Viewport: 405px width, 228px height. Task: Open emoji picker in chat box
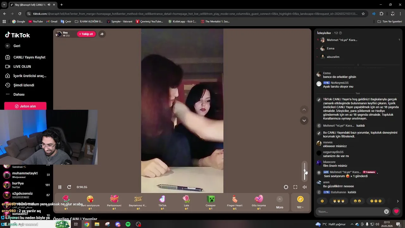tap(386, 212)
